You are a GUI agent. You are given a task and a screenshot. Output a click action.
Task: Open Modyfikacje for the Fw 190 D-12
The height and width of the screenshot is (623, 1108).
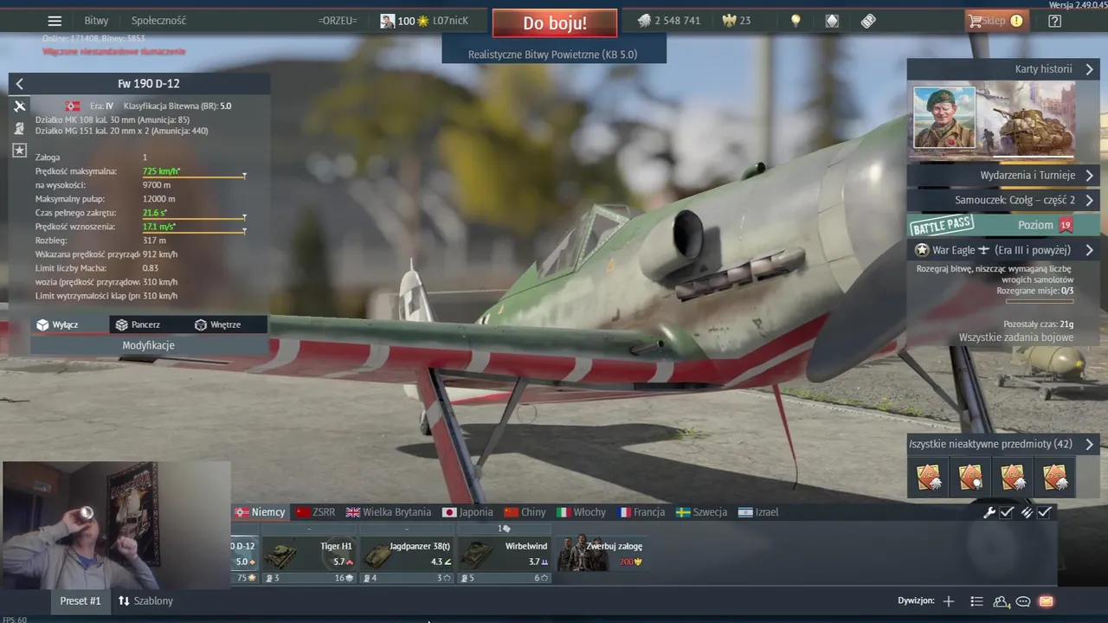149,345
